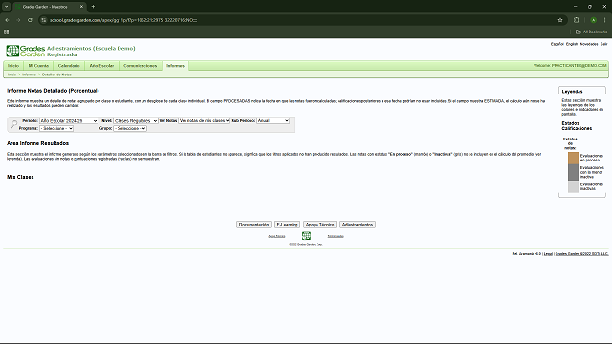Go forward using the browser forward arrow
612x344 pixels.
point(18,20)
